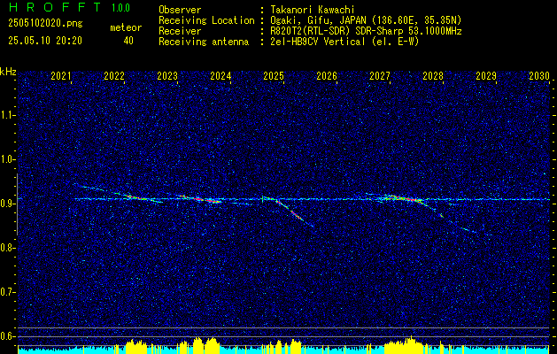
Task: Click the 0.6 kHz axis label
Action: (8, 336)
